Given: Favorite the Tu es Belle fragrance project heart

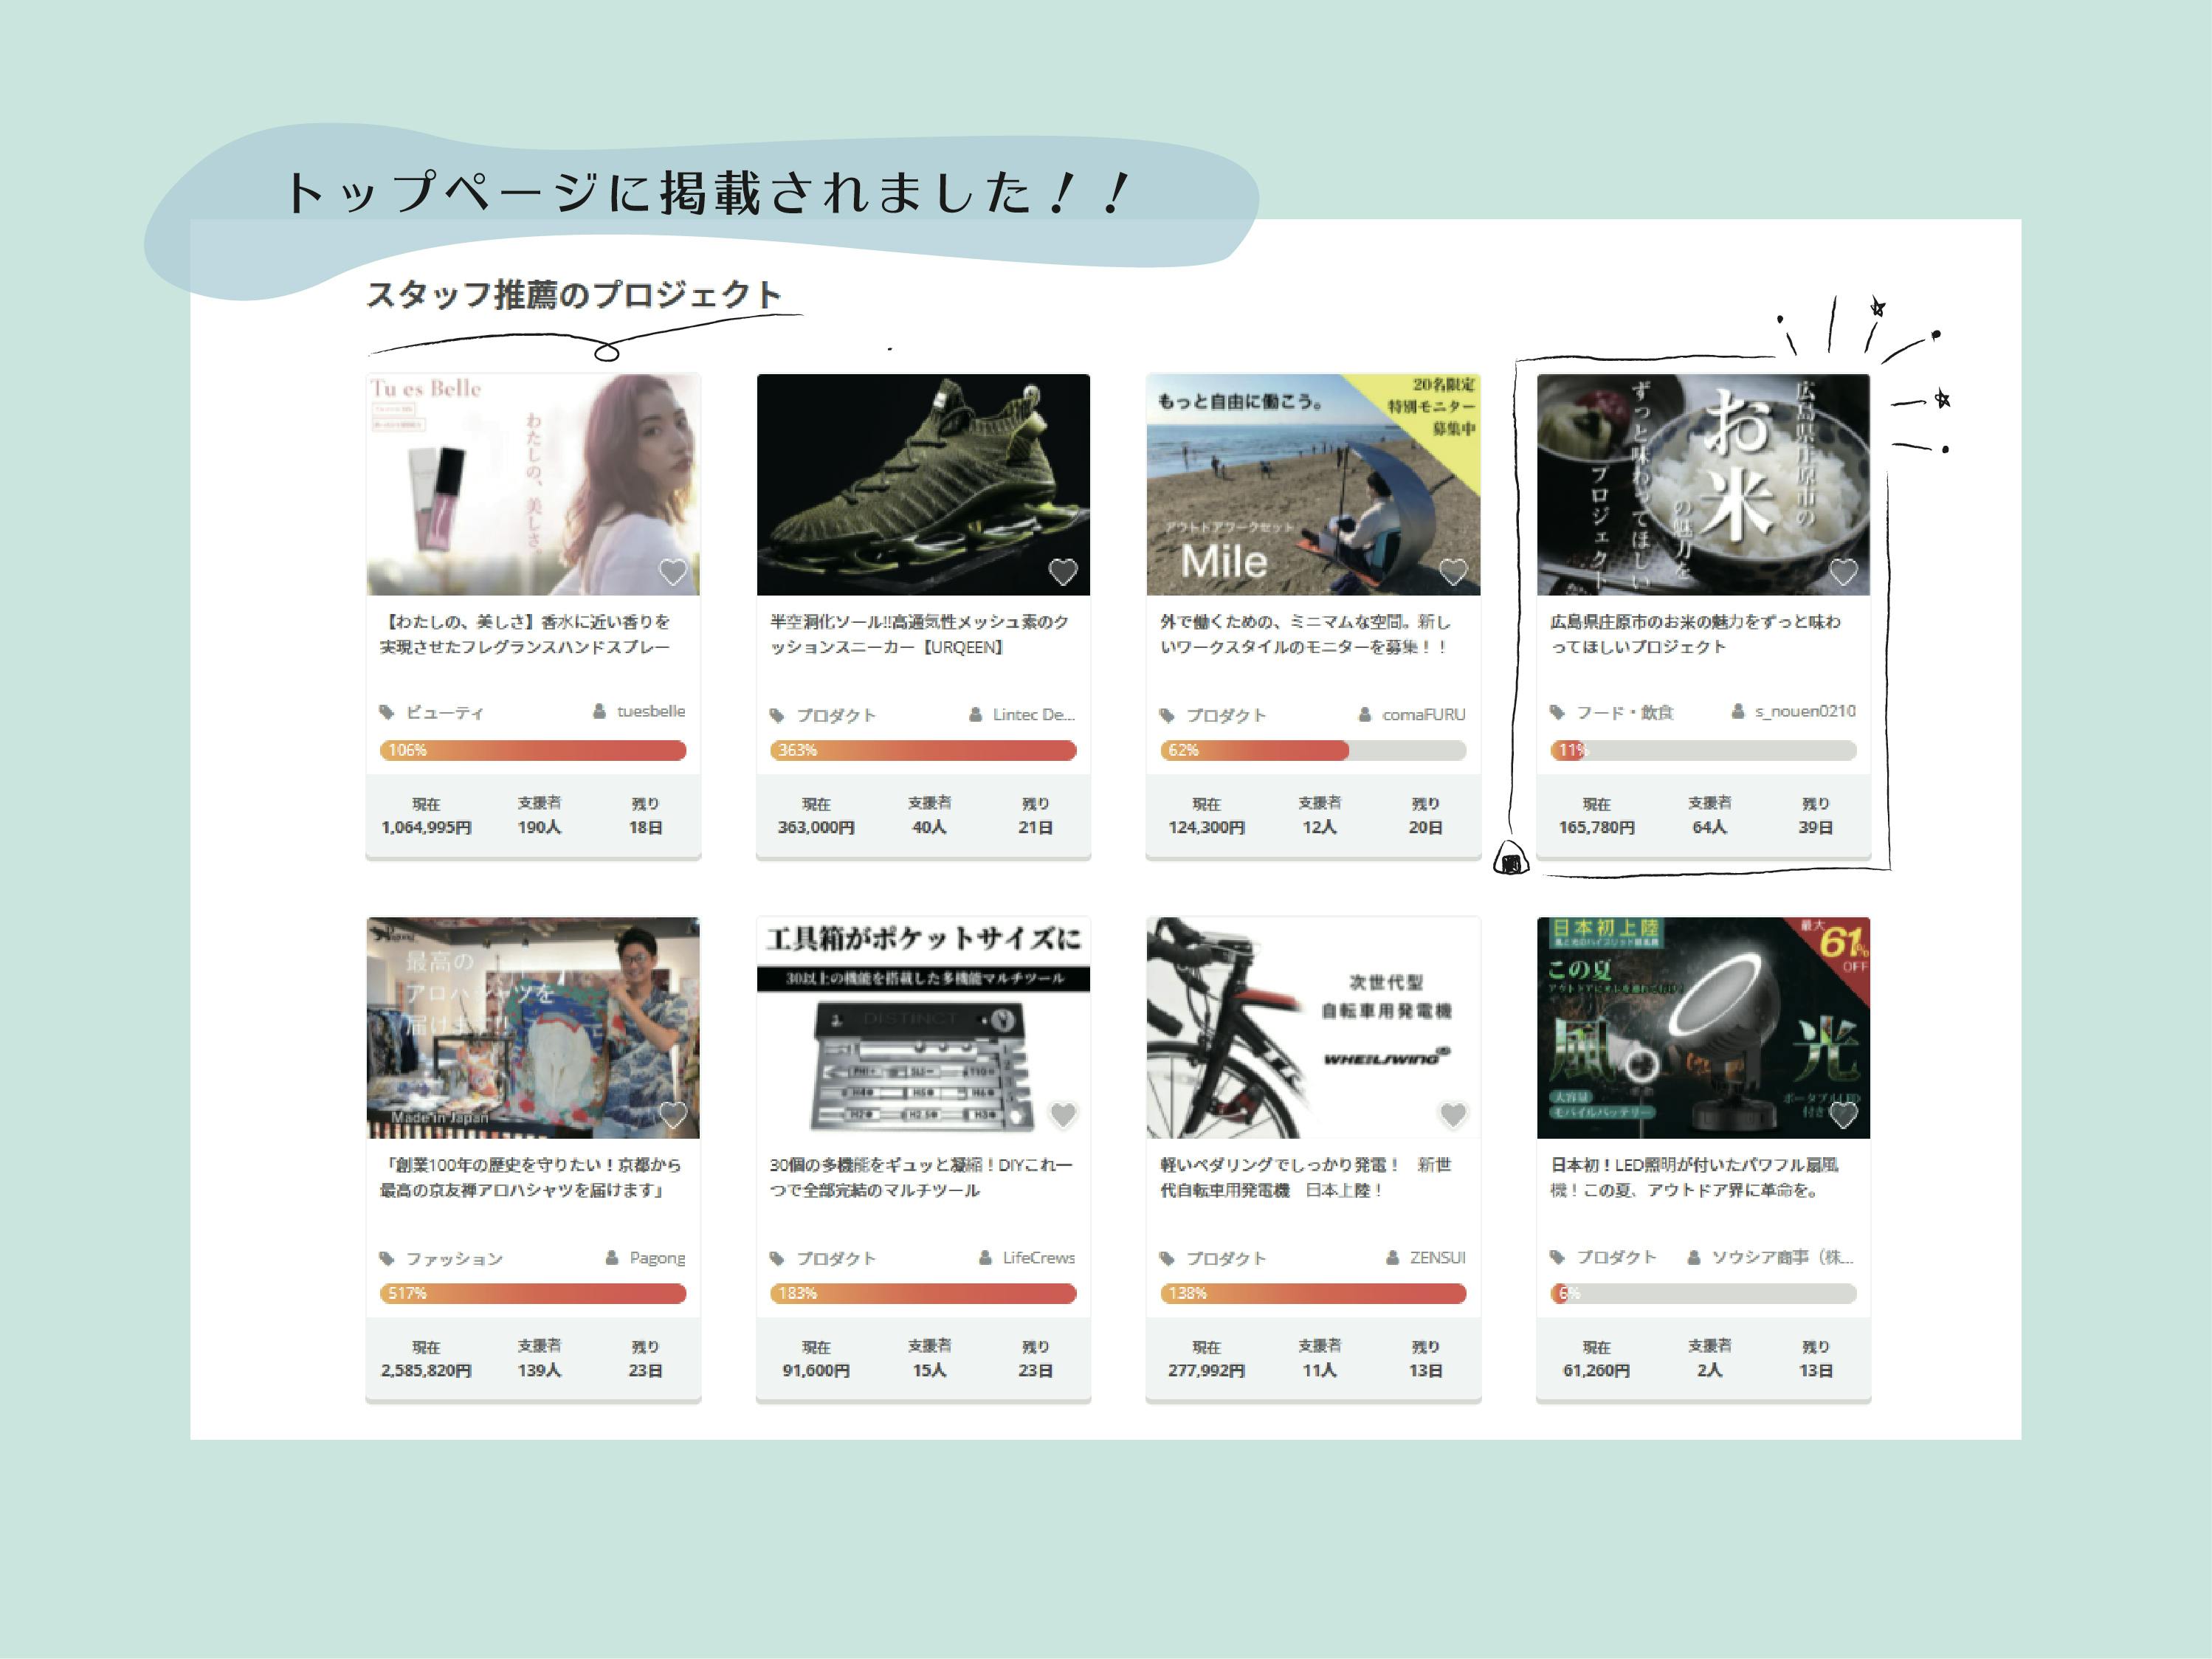Looking at the screenshot, I should (x=672, y=571).
